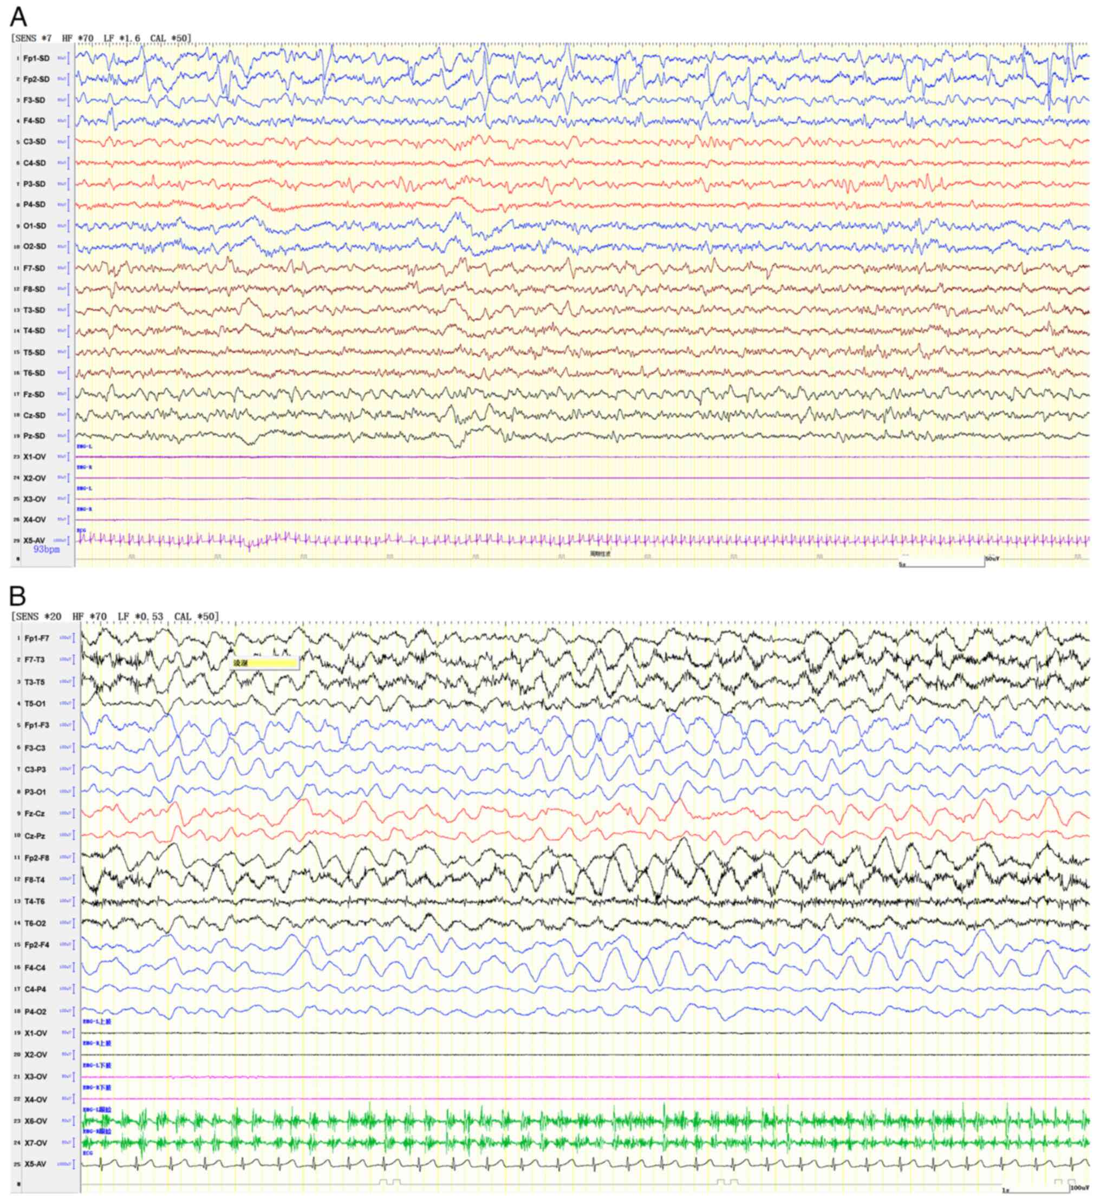Click the center event annotation on panel A marker row
Screen dimensions: 1100x1200
600,553
